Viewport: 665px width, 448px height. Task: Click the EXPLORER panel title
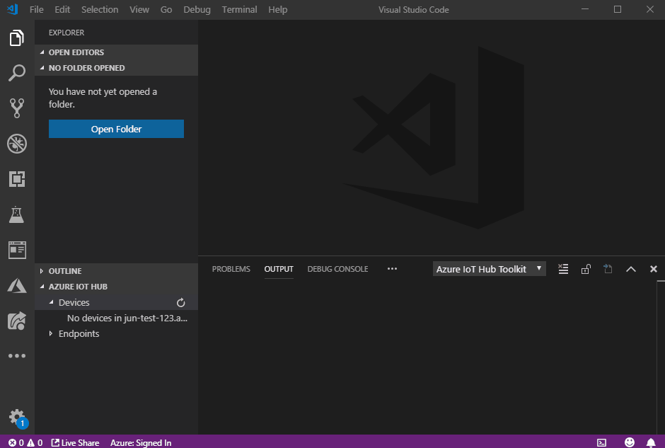[66, 33]
